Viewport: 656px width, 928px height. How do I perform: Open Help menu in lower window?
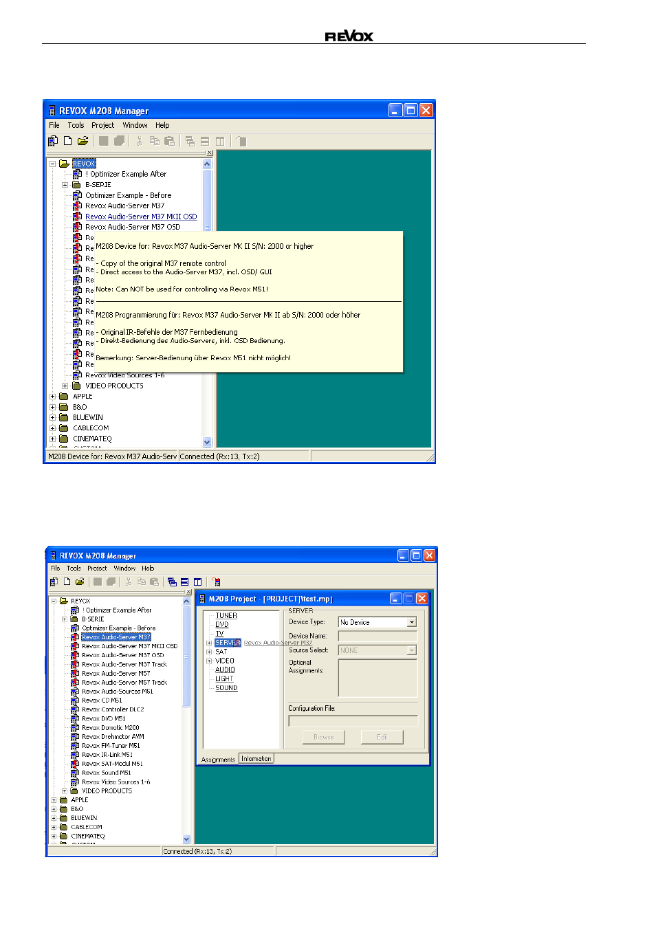(148, 568)
